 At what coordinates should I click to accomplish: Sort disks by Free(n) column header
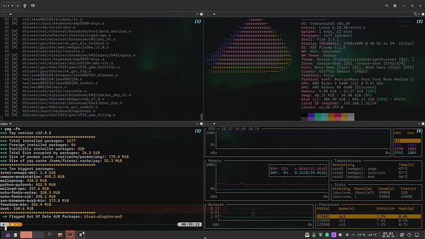408,188
